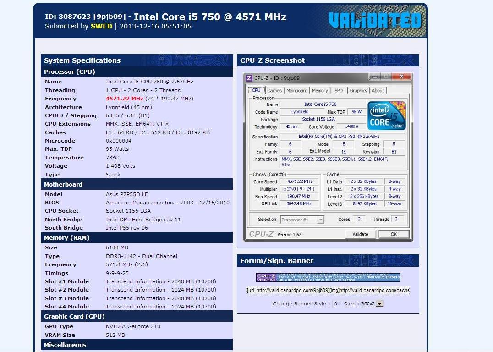Click the CPU-Z Validator signature banner image
The image size is (493, 352).
click(328, 277)
